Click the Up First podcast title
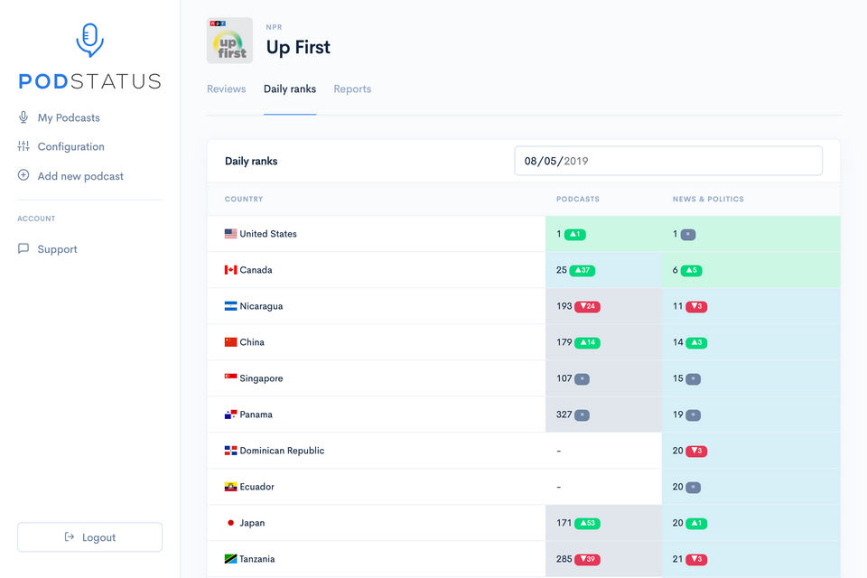 [298, 48]
